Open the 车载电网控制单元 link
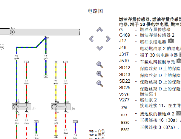Screen dimensions: 181x139 tap(157, 62)
